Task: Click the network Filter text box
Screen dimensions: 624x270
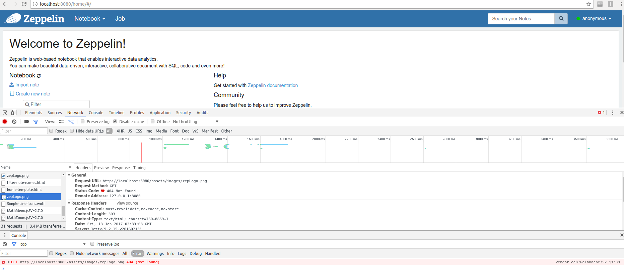Action: tap(24, 131)
